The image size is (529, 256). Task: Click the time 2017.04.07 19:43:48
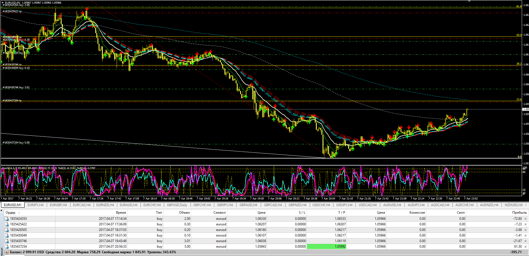(113, 241)
